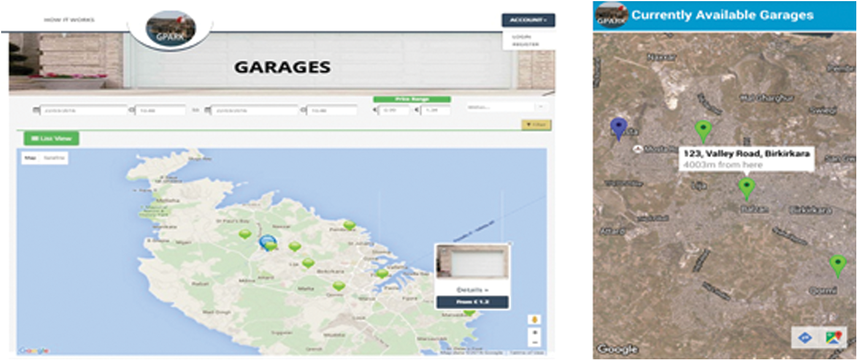Click the zoom out minus button on map
The height and width of the screenshot is (361, 858).
[535, 342]
